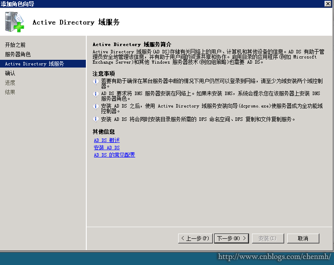Go back with 上一步(P) button
The width and height of the screenshot is (334, 265).
[x=195, y=238]
